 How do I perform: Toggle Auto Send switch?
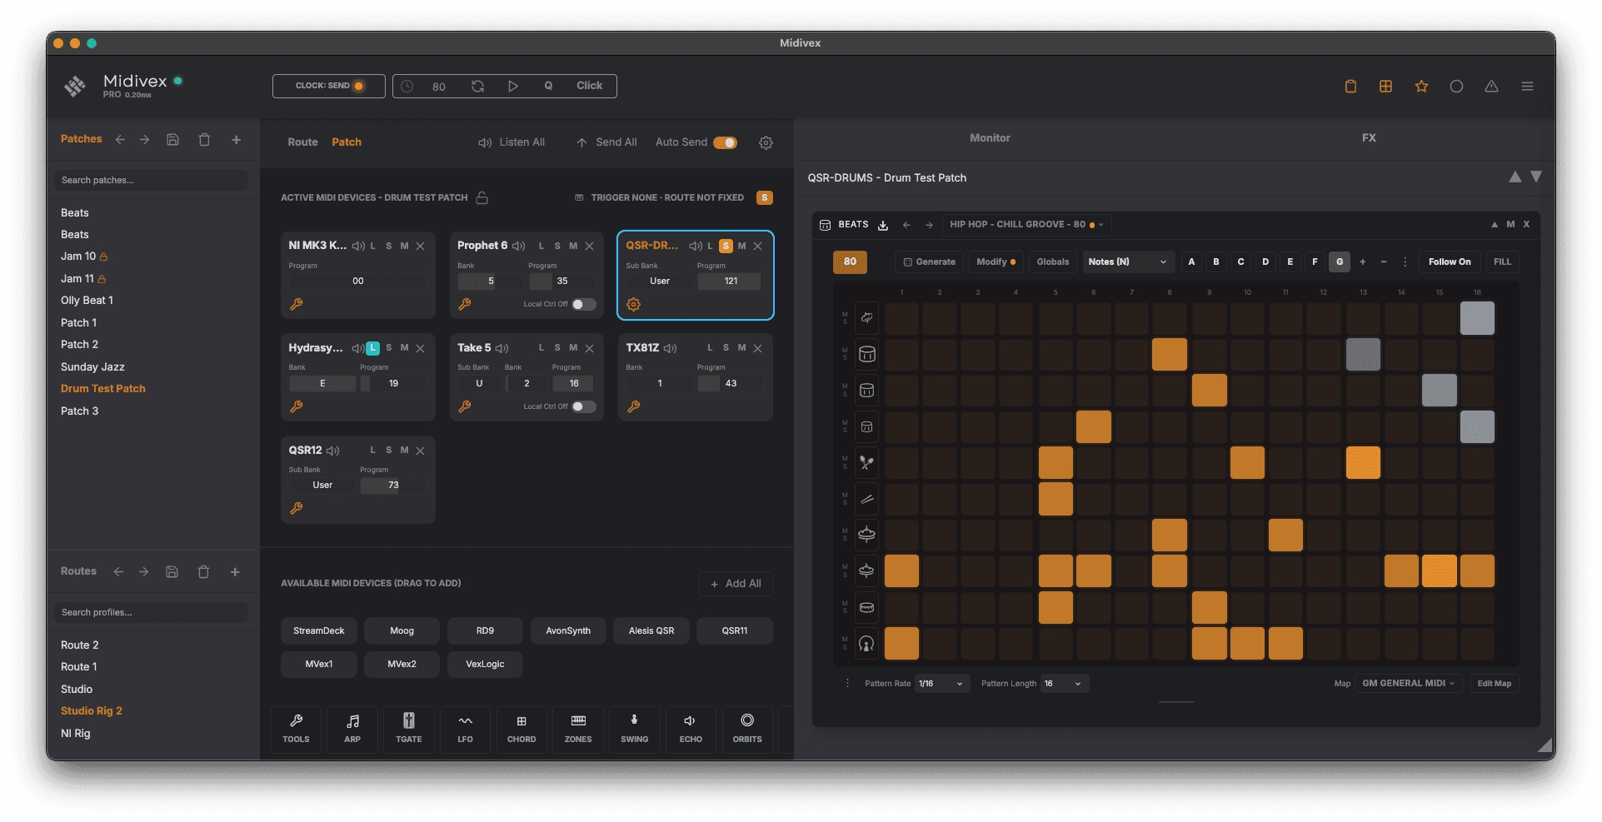(726, 142)
